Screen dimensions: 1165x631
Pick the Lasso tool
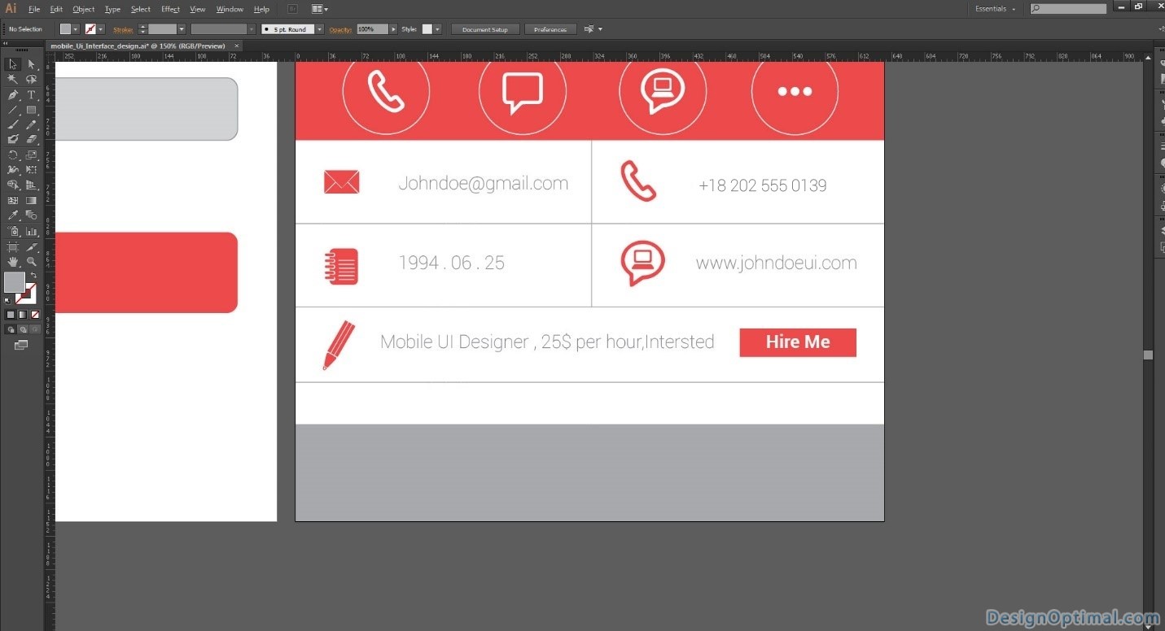pos(31,79)
